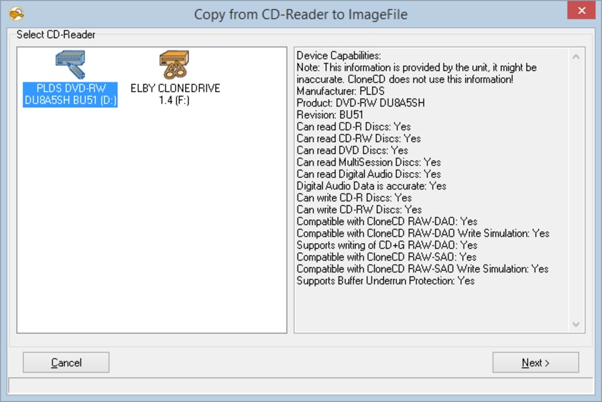Select the ELBY CLONEDRIVE virtual drive icon

coord(175,65)
